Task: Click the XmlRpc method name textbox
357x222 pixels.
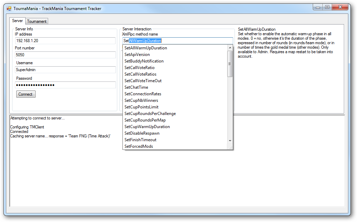Action: click(x=177, y=41)
